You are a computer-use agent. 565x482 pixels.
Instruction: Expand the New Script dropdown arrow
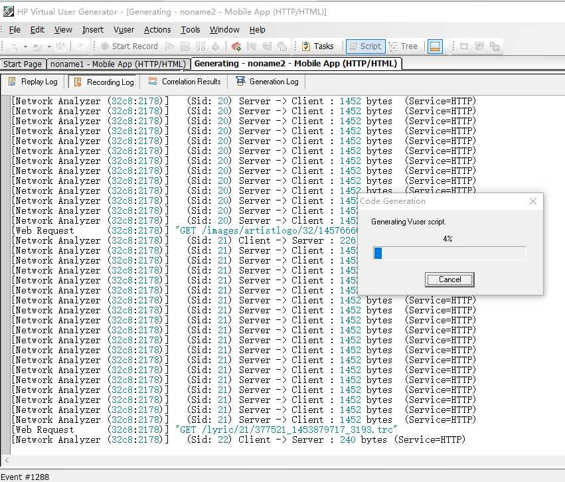[25, 46]
